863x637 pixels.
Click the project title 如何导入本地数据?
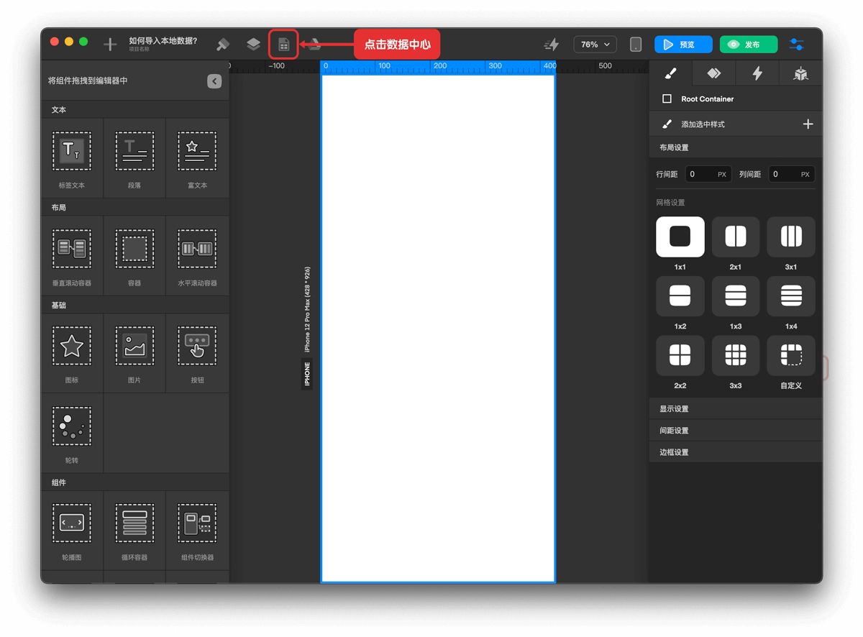tap(163, 41)
